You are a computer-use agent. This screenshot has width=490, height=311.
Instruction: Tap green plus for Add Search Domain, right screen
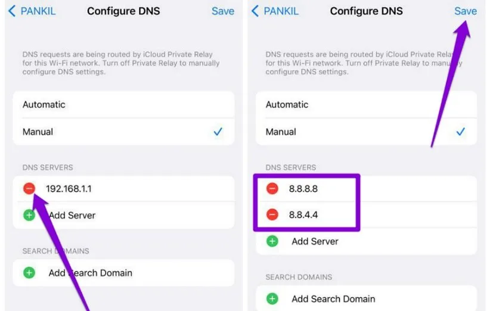point(272,298)
